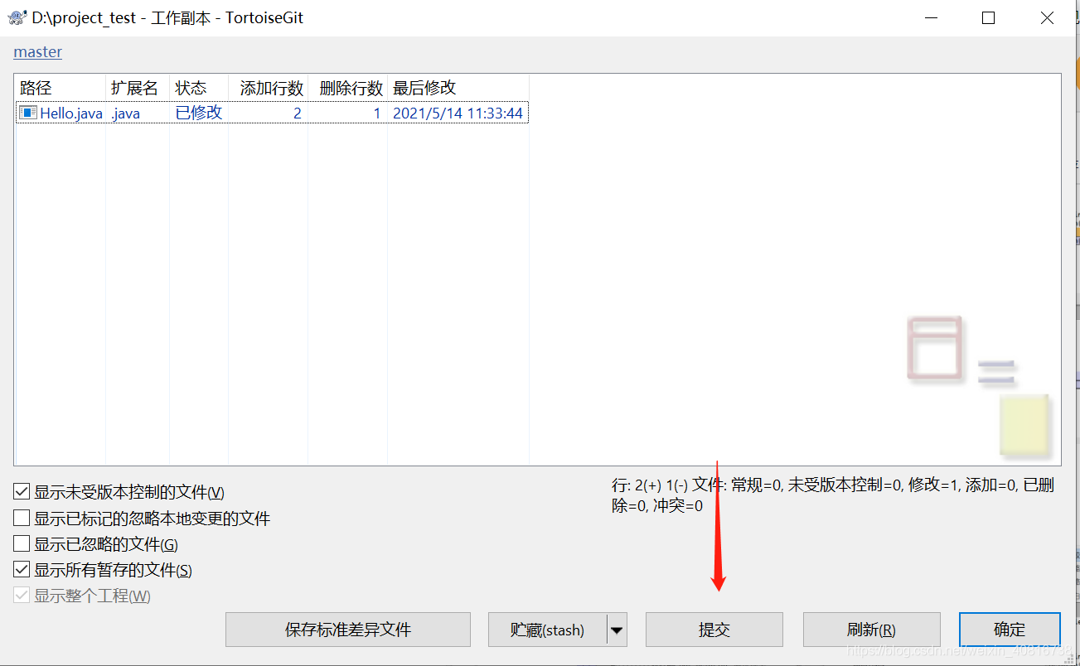Sort by the 添加行数 column header
This screenshot has height=666, width=1080.
(272, 88)
